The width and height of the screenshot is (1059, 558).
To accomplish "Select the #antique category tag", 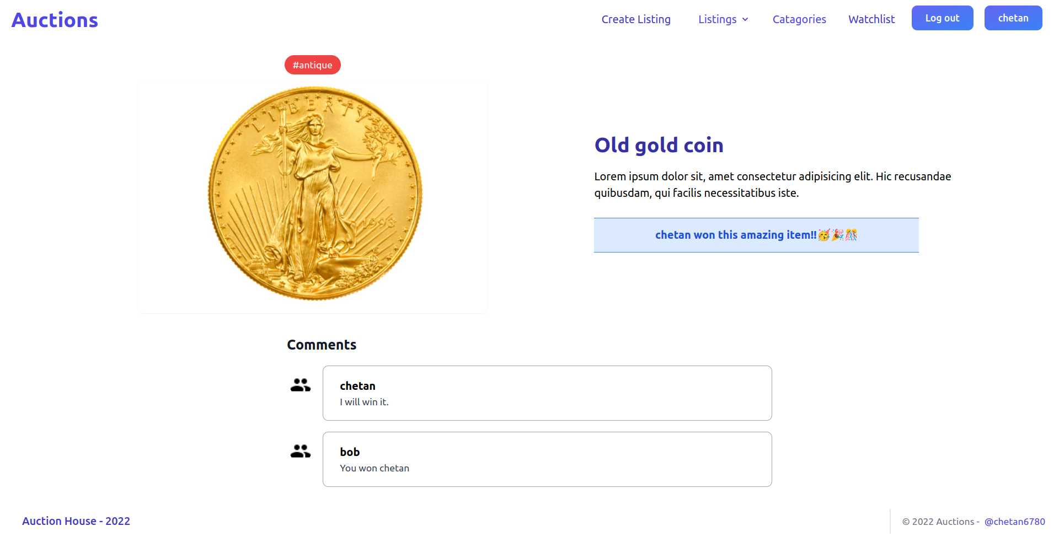I will 312,65.
